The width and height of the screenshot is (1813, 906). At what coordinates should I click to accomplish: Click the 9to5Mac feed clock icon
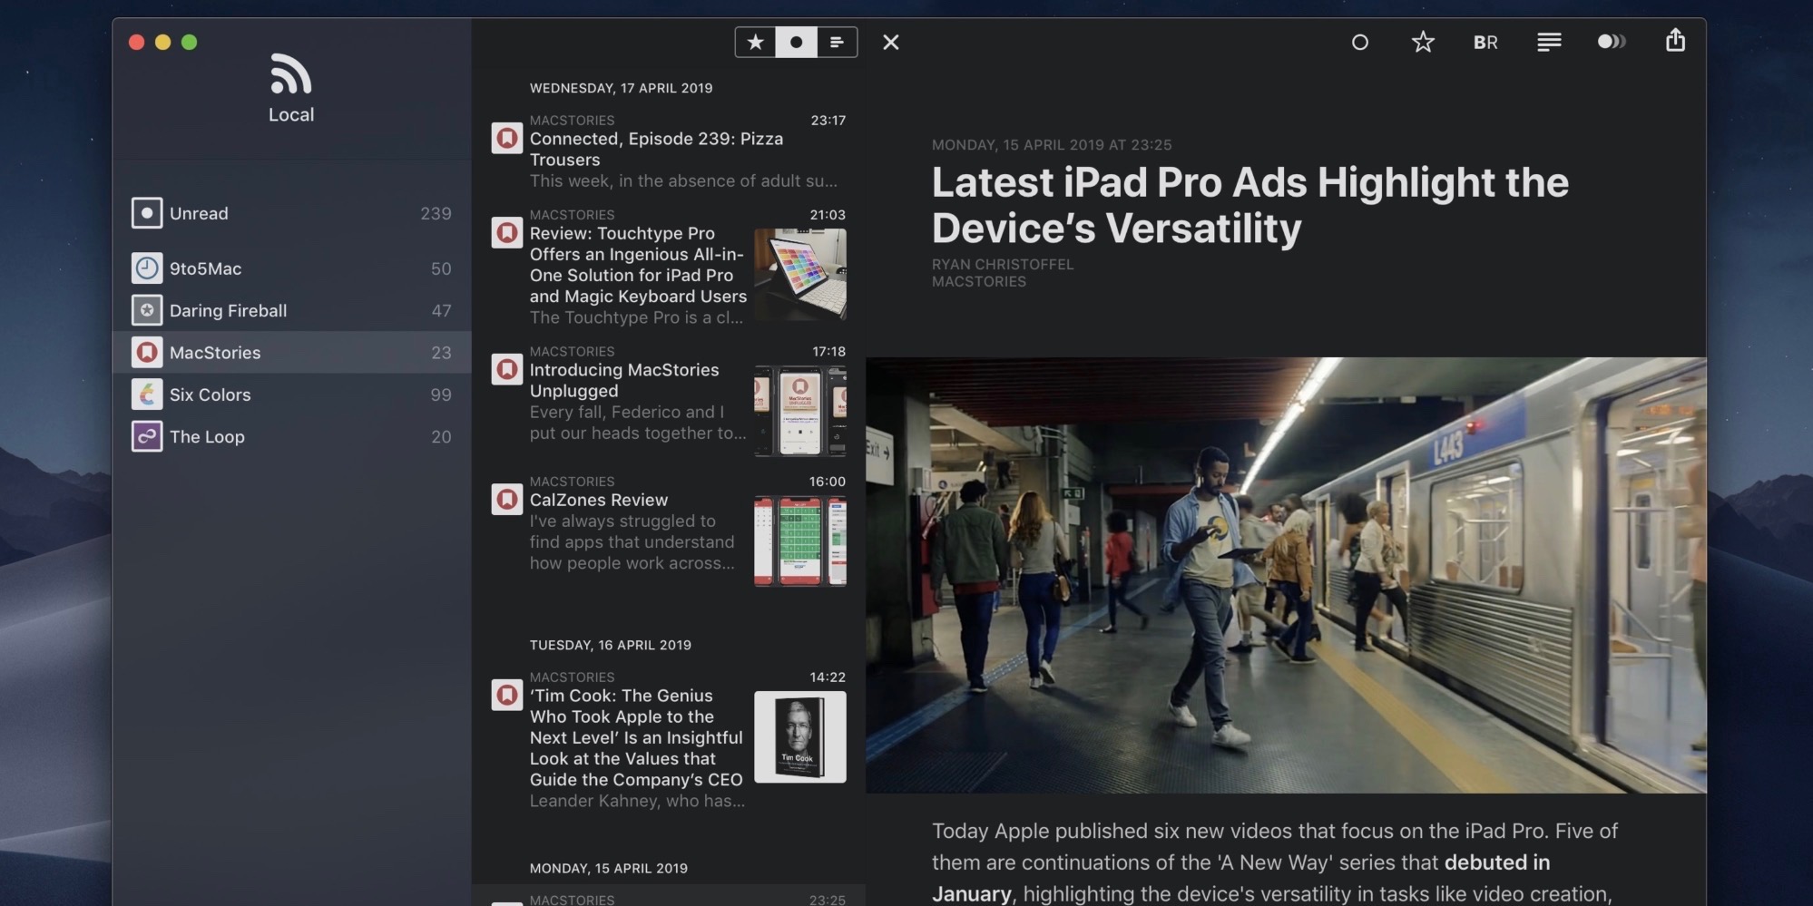(146, 268)
